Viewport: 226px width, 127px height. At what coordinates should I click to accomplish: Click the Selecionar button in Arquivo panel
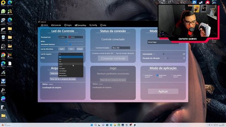tap(54, 73)
